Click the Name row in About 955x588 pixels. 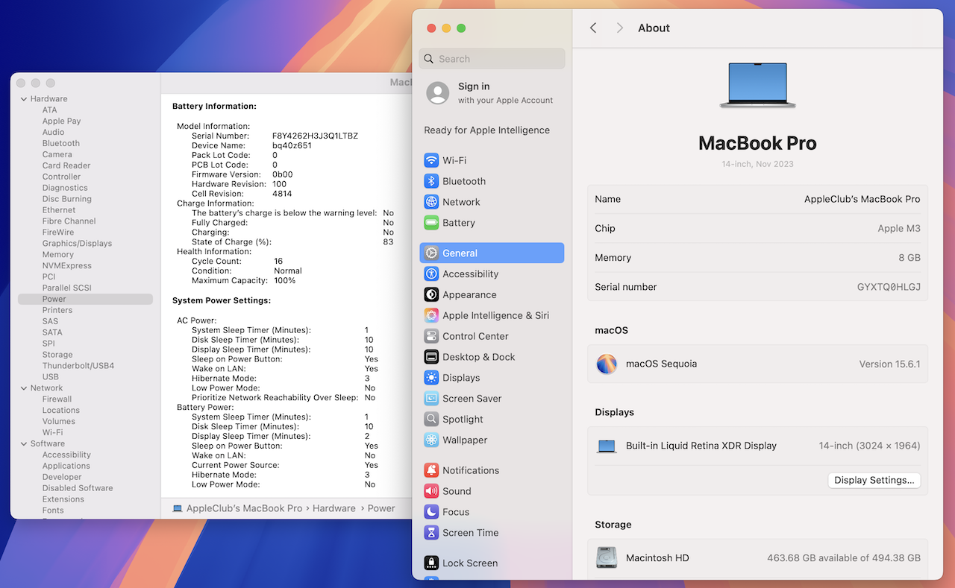[x=757, y=200]
